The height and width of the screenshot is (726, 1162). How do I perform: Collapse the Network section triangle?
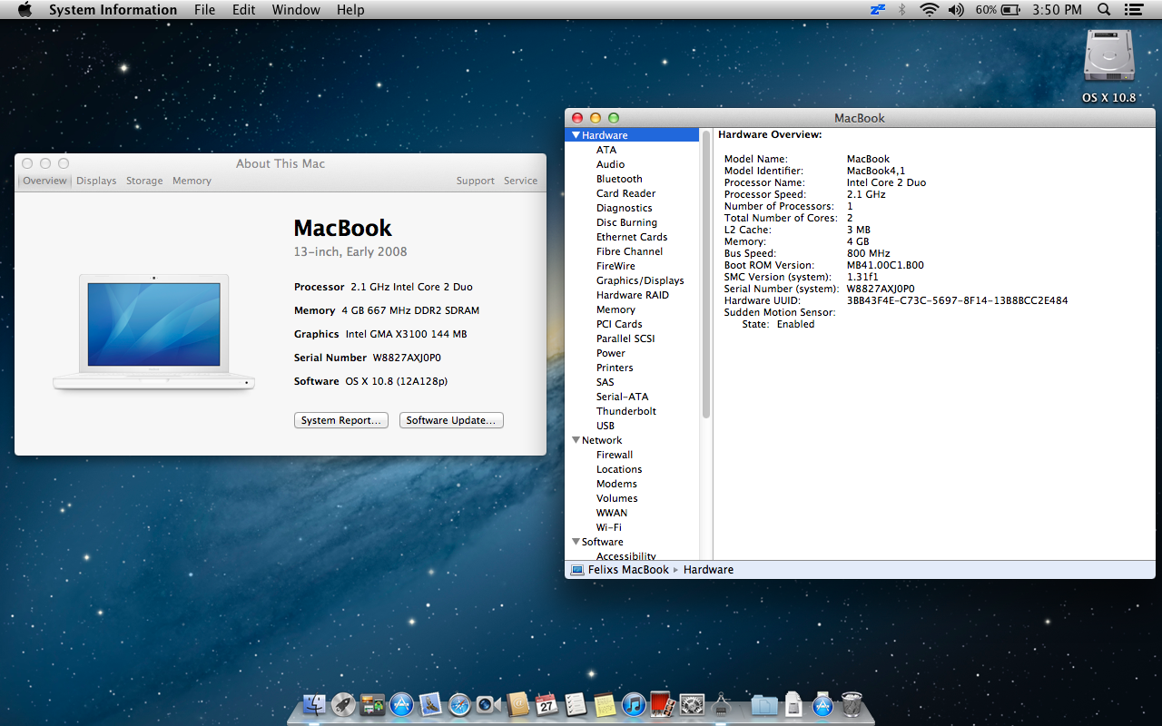[576, 440]
